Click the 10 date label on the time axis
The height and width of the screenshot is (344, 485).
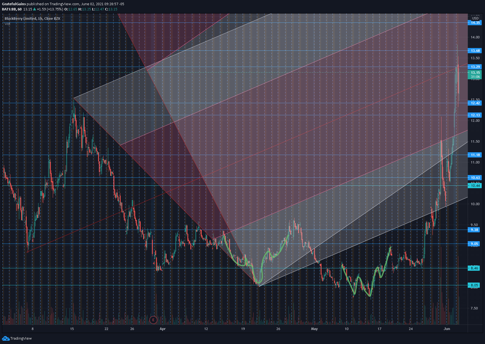pyautogui.click(x=347, y=329)
